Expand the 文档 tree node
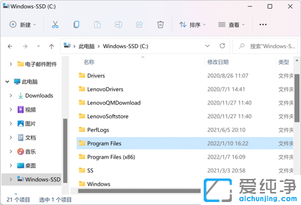Screen dimensions: 301x205 (x=11, y=137)
